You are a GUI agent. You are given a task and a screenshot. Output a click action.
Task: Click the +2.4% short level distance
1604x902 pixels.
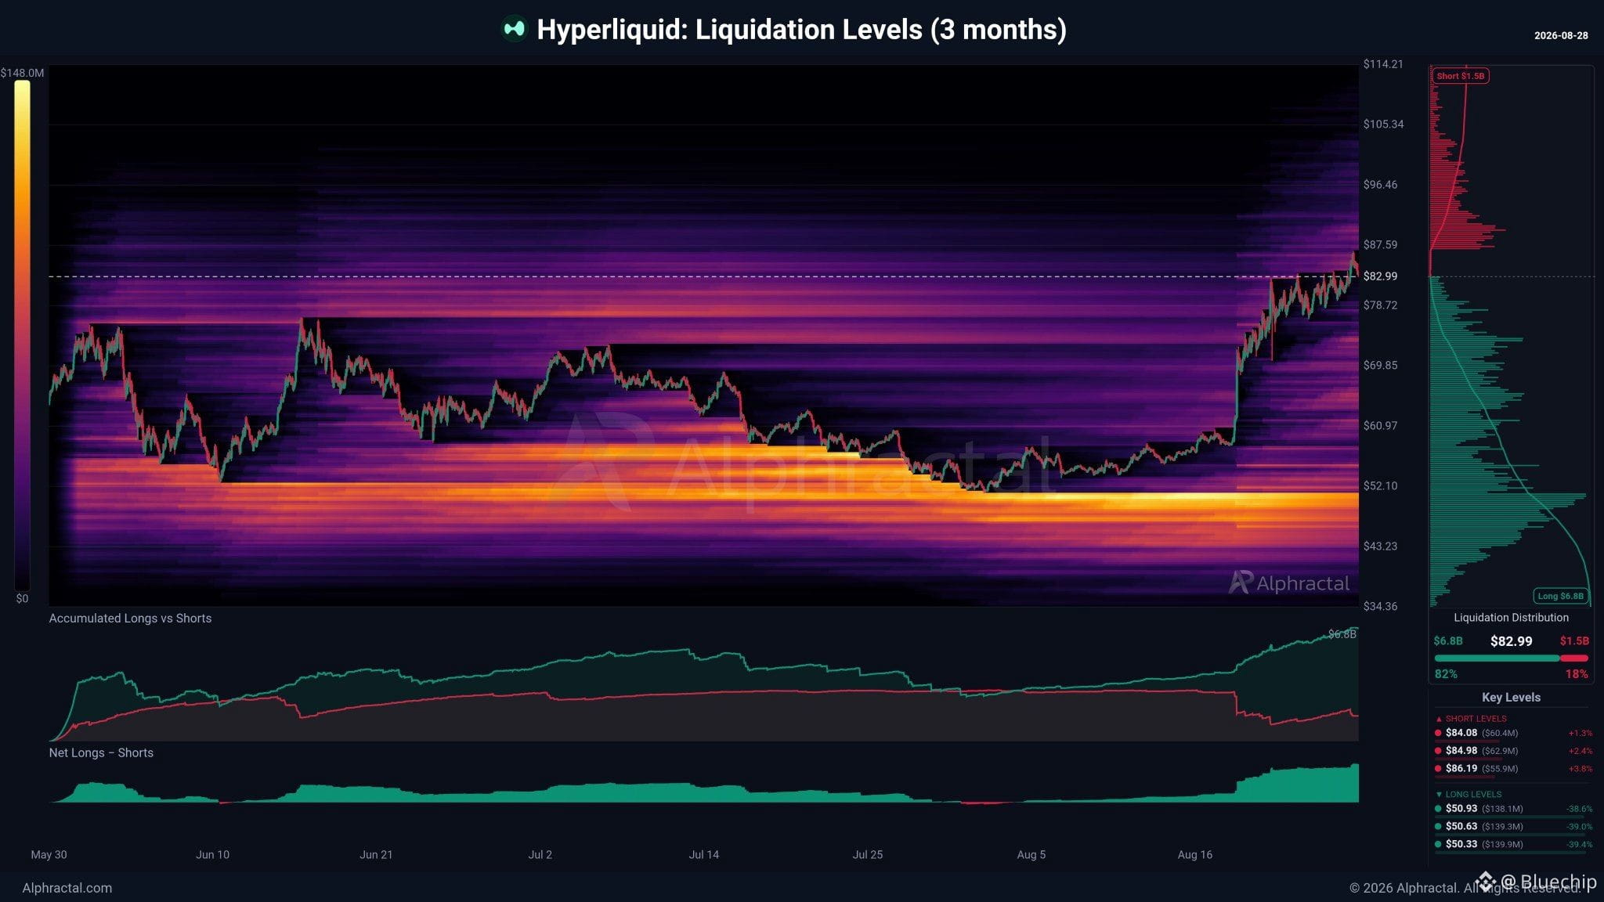(1581, 751)
